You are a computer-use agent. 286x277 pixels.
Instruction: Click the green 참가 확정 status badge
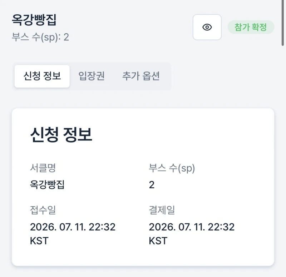(251, 27)
